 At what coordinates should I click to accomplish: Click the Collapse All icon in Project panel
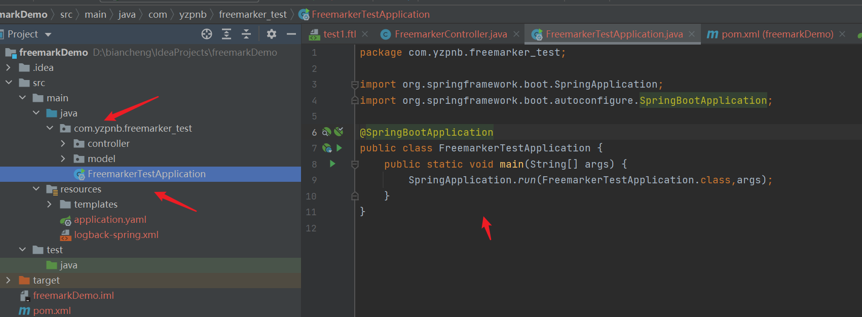coord(246,34)
